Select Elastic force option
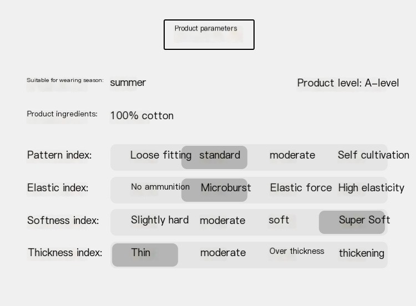 pyautogui.click(x=301, y=188)
